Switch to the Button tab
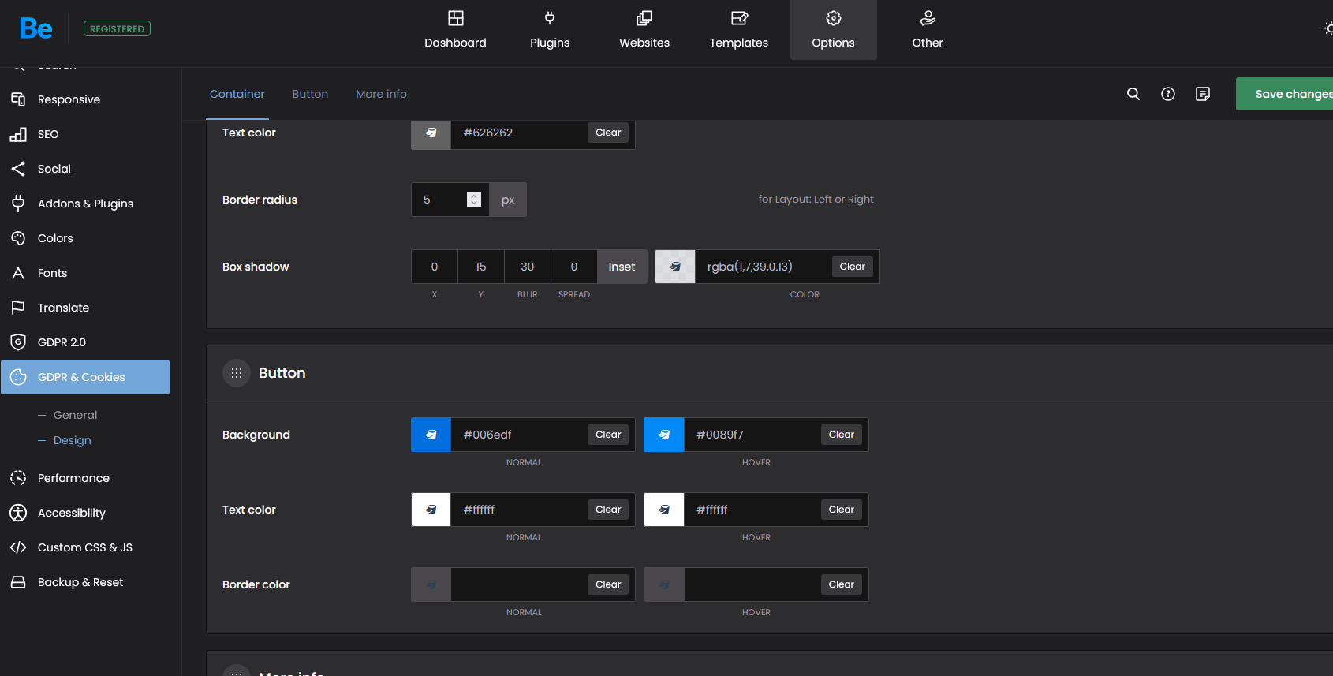The height and width of the screenshot is (676, 1333). (310, 94)
